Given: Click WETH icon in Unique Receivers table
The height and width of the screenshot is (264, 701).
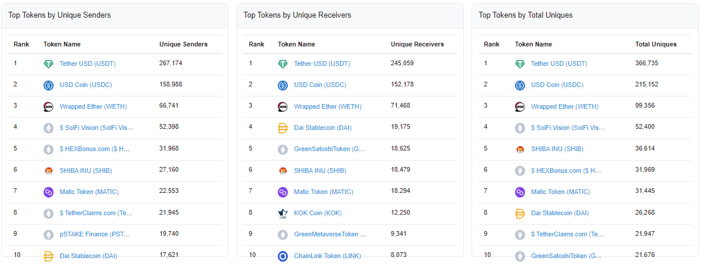Looking at the screenshot, I should click(283, 107).
